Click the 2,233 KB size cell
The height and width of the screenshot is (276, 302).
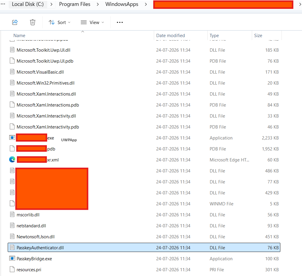click(270, 138)
